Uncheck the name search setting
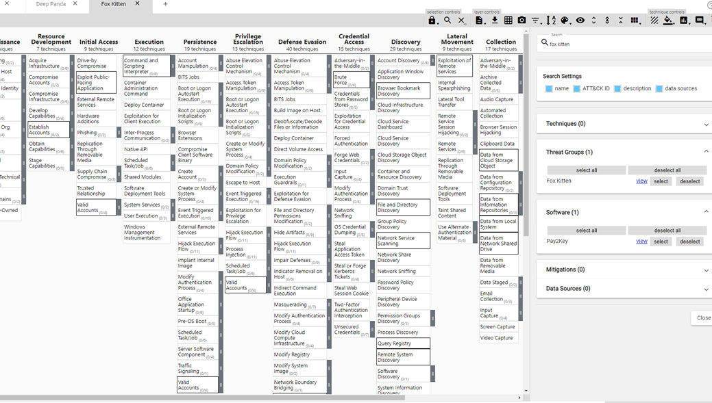 (x=549, y=89)
